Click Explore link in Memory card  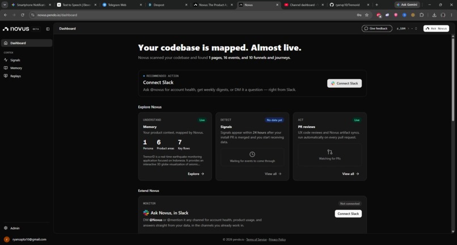[x=196, y=174]
